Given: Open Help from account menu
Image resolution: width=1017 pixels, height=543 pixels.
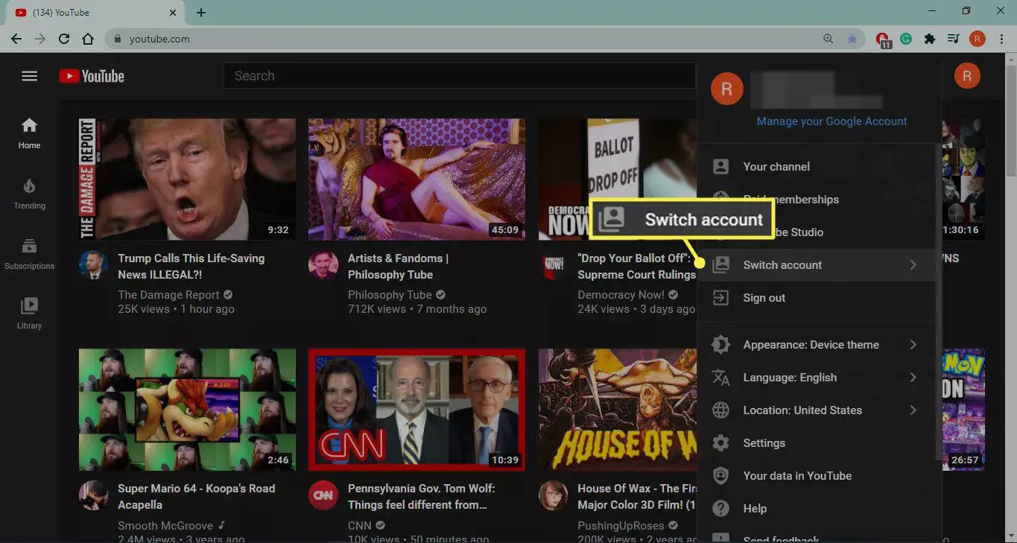Looking at the screenshot, I should (x=816, y=509).
